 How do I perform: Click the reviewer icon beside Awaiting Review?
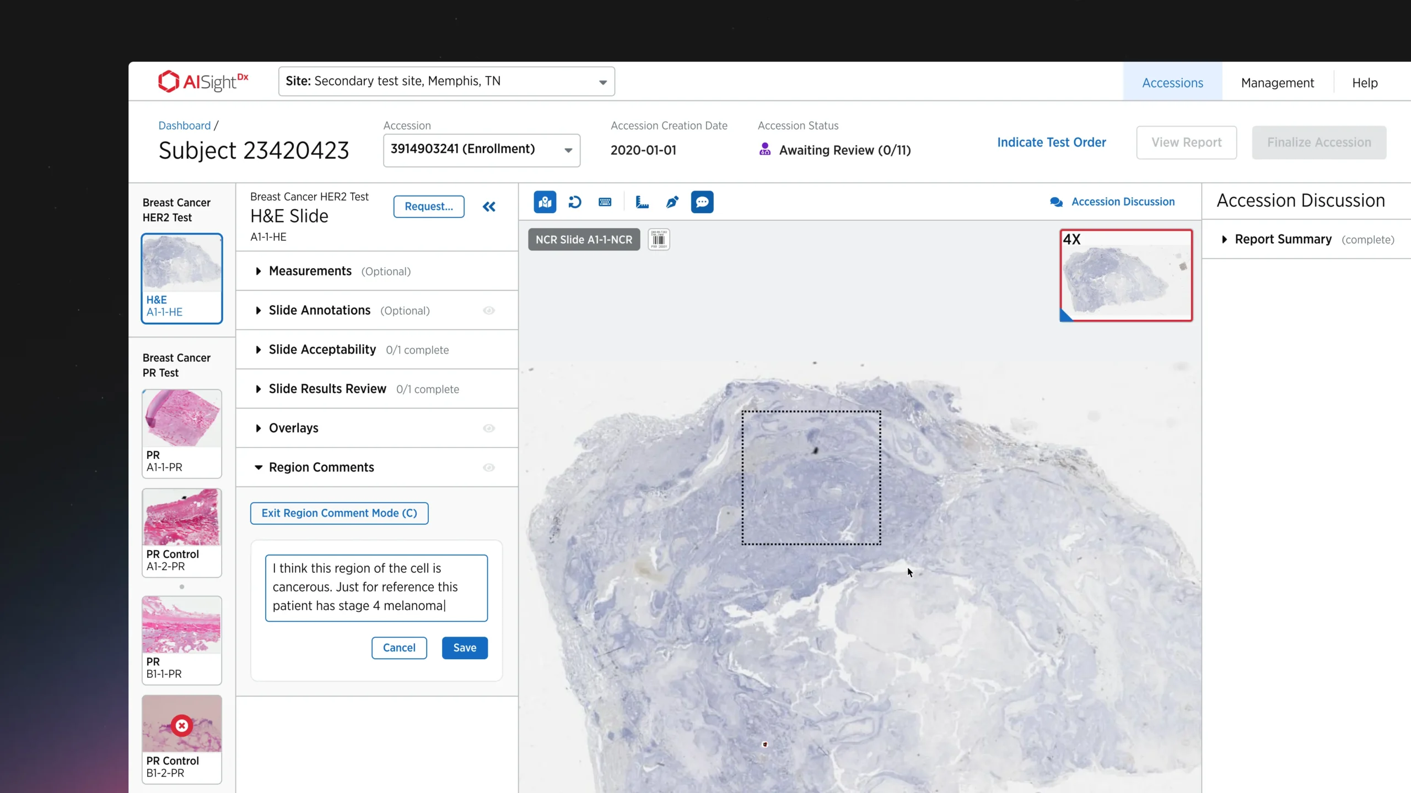(x=764, y=149)
